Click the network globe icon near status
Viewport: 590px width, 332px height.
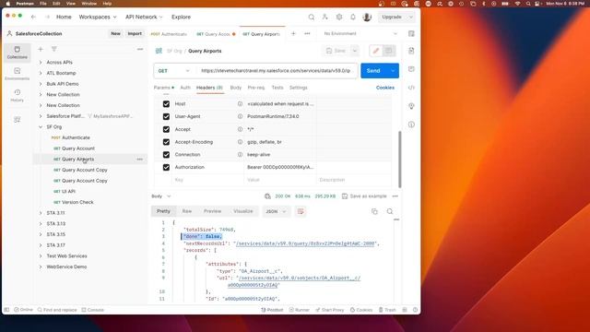(267, 196)
